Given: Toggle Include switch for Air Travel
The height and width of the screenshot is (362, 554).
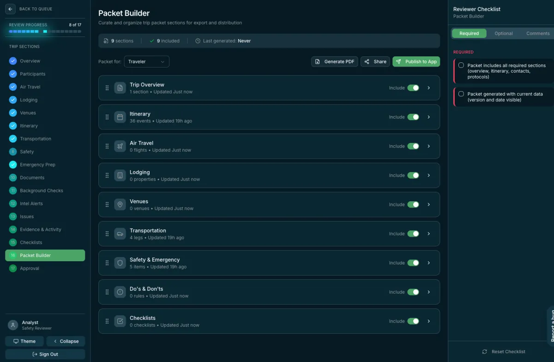Looking at the screenshot, I should [413, 146].
